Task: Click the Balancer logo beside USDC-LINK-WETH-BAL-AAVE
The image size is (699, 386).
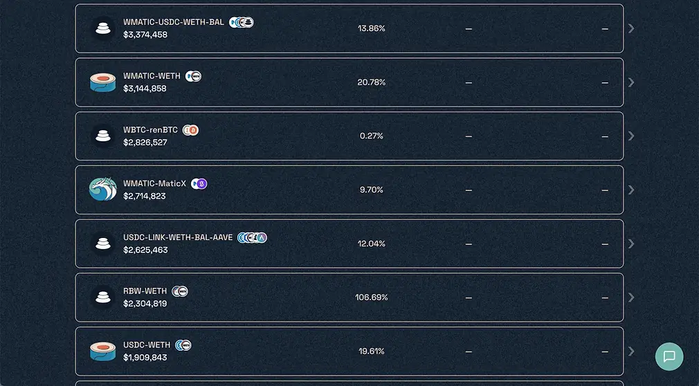Action: 103,243
